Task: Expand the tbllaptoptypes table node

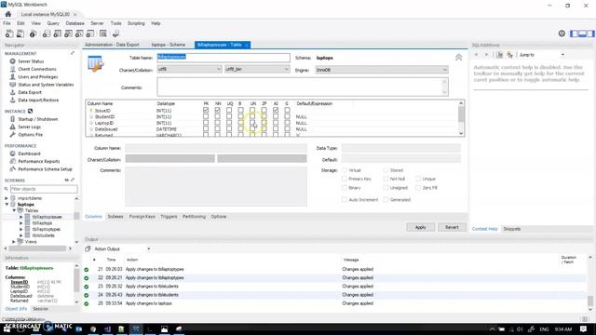Action: [x=20, y=230]
